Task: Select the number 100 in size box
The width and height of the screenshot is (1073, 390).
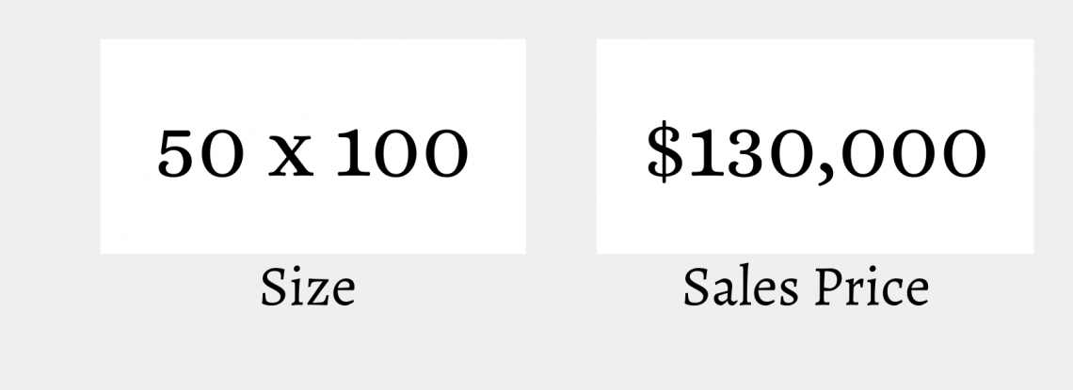Action: [x=403, y=154]
